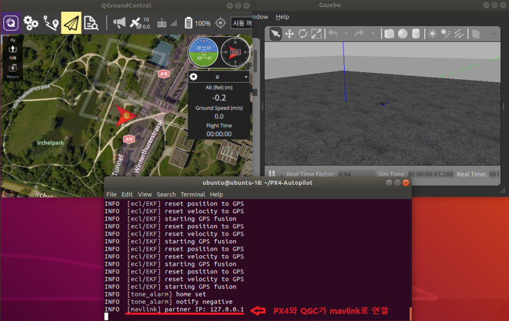This screenshot has width=509, height=321.
Task: Click the red vehicle arrow on map
Action: (x=126, y=116)
